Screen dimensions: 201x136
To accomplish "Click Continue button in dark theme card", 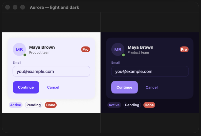I will coord(124,87).
